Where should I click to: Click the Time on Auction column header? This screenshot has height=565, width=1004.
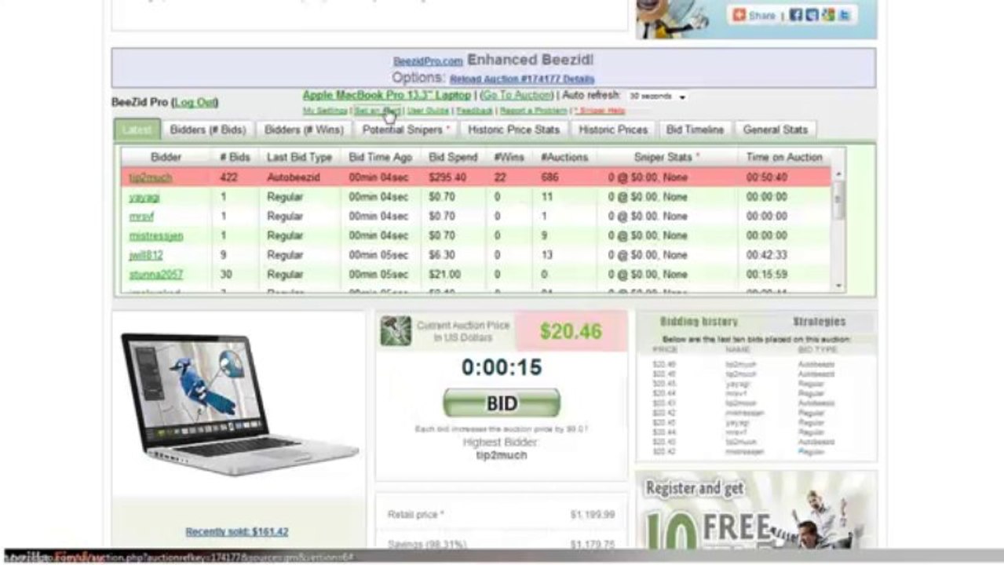click(x=784, y=157)
